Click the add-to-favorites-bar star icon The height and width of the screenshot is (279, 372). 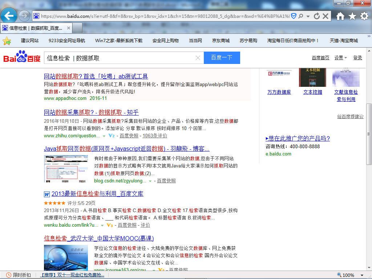point(7,41)
